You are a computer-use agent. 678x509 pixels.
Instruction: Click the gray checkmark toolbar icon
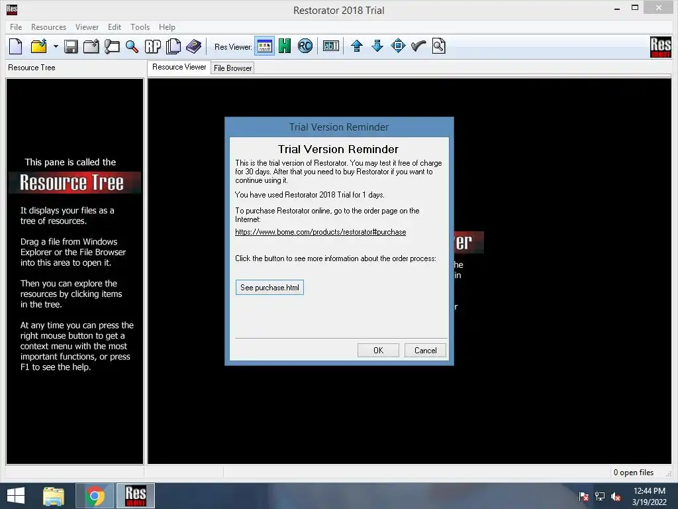(418, 46)
